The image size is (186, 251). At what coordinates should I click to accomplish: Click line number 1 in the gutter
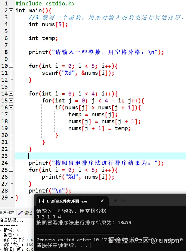6,4
